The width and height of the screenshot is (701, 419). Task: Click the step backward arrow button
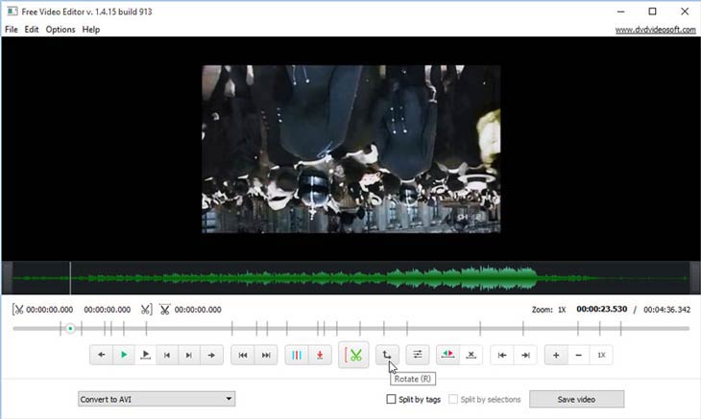102,355
